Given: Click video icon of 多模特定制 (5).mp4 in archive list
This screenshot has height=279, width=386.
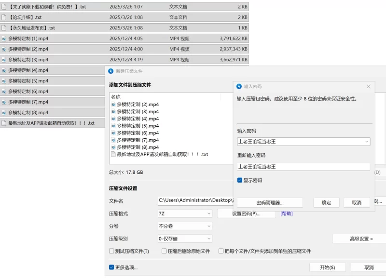Looking at the screenshot, I should pyautogui.click(x=113, y=126).
